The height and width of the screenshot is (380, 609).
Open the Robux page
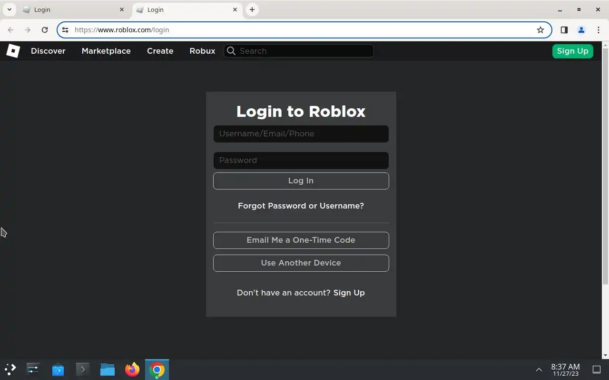pyautogui.click(x=202, y=51)
